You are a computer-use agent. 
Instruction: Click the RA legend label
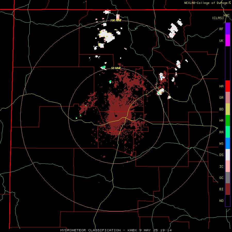[x=221, y=132]
